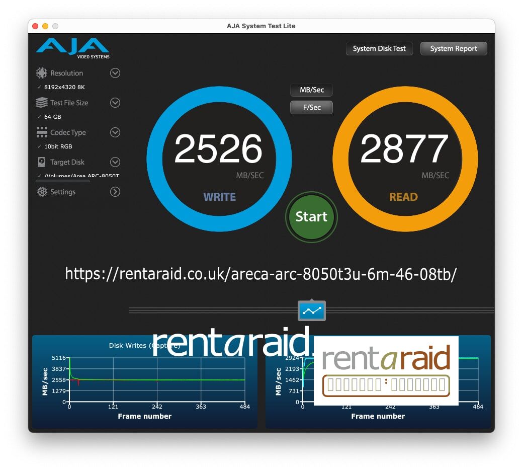Expand the Codec Type dropdown
The image size is (523, 470).
point(115,132)
